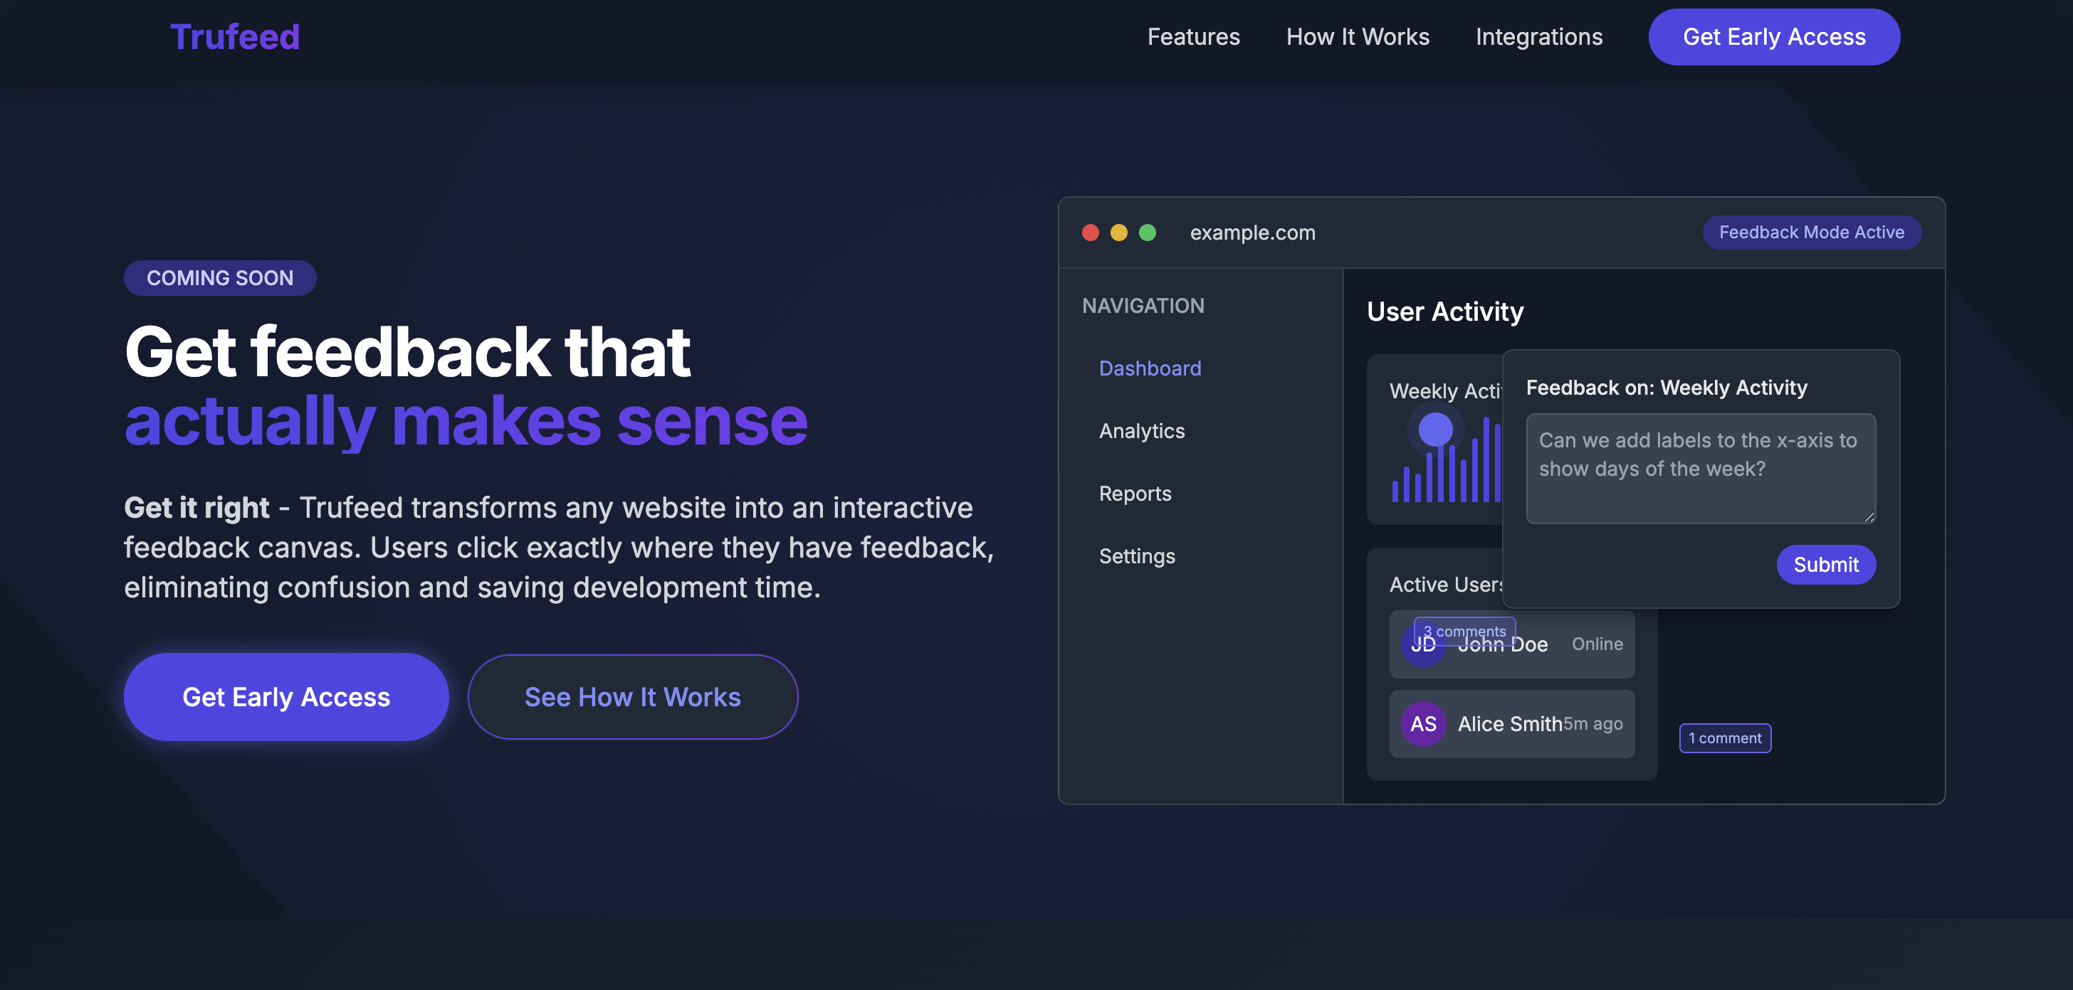Submit the Weekly Activity feedback
The height and width of the screenshot is (990, 2073).
click(1826, 565)
